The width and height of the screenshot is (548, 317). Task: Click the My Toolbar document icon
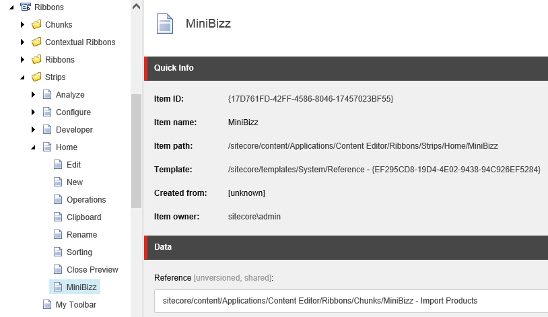47,304
